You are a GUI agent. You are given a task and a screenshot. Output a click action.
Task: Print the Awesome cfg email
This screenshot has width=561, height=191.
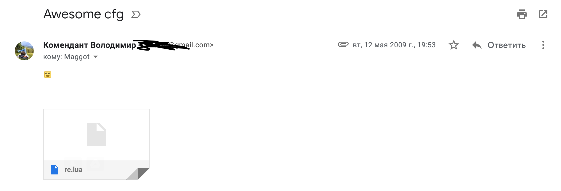(522, 14)
